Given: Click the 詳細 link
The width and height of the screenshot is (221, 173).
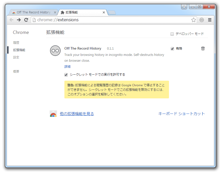Looking at the screenshot, I should [x=67, y=67].
